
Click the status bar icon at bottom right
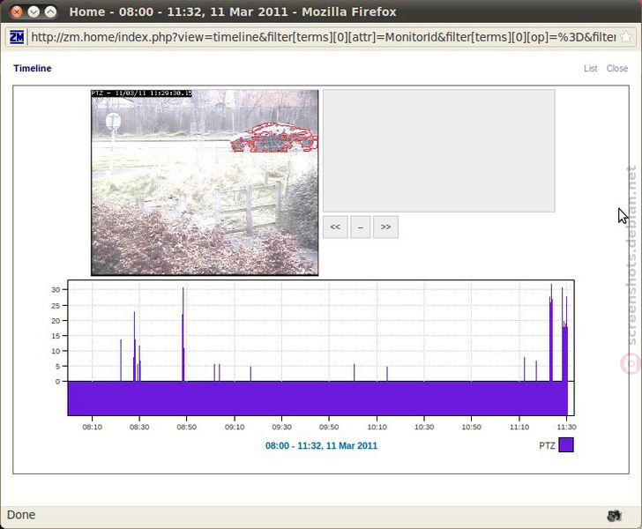coord(614,516)
